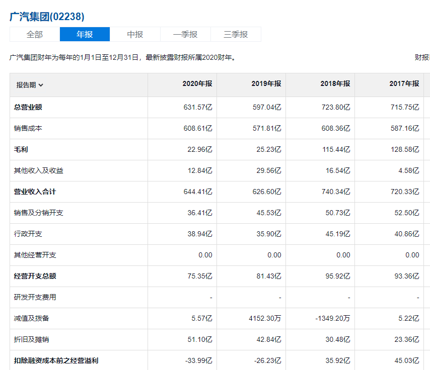Click the 608.61亿 cost value
This screenshot has width=430, height=370.
pyautogui.click(x=198, y=128)
